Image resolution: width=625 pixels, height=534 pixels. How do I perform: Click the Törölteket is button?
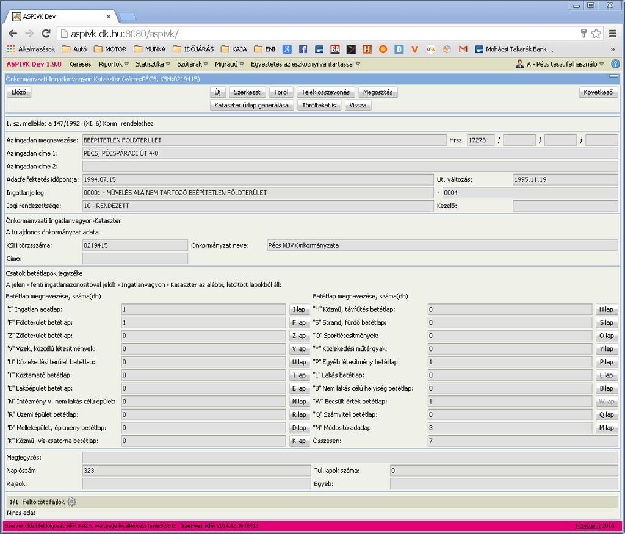click(x=319, y=105)
